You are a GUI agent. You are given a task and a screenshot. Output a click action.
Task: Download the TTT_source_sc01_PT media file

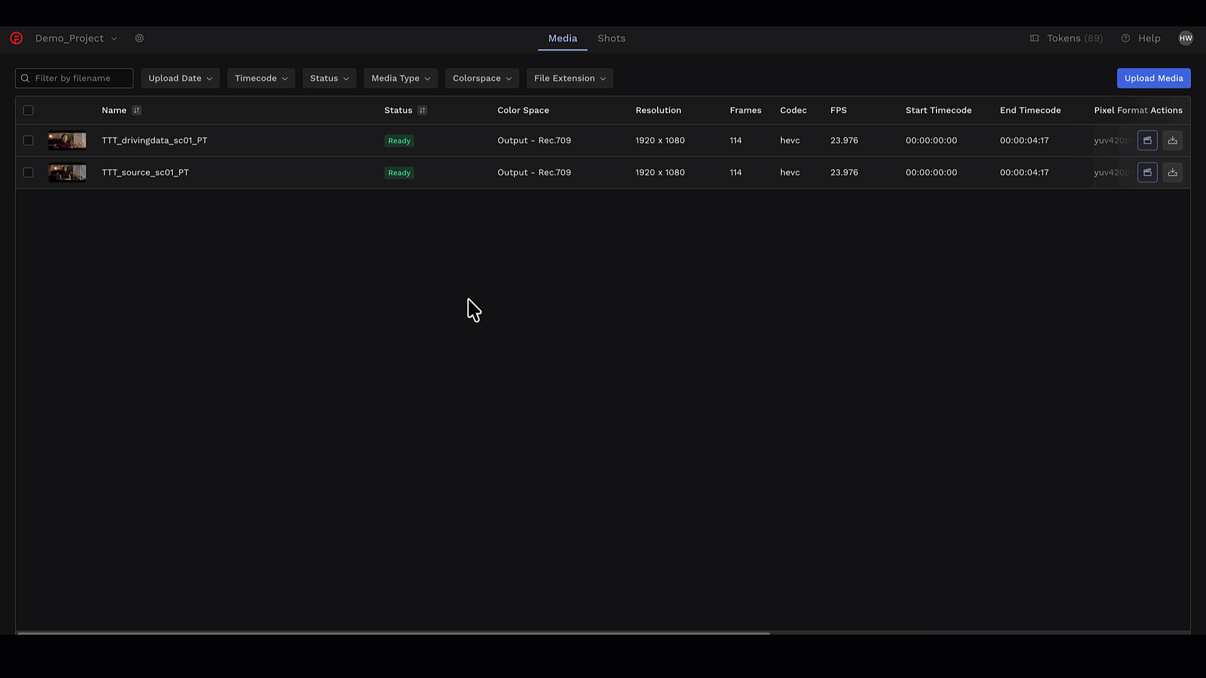1172,173
